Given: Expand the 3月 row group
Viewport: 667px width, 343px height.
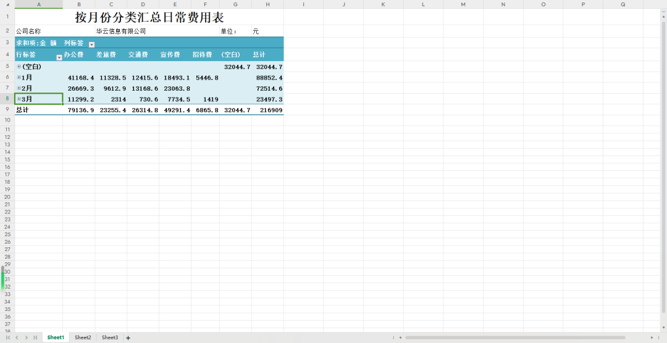Looking at the screenshot, I should 19,99.
